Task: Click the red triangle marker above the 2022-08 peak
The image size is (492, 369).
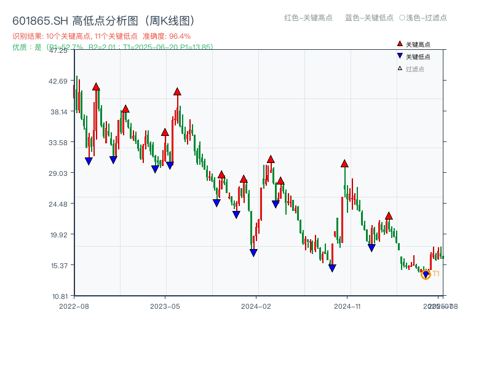Action: 95,86
